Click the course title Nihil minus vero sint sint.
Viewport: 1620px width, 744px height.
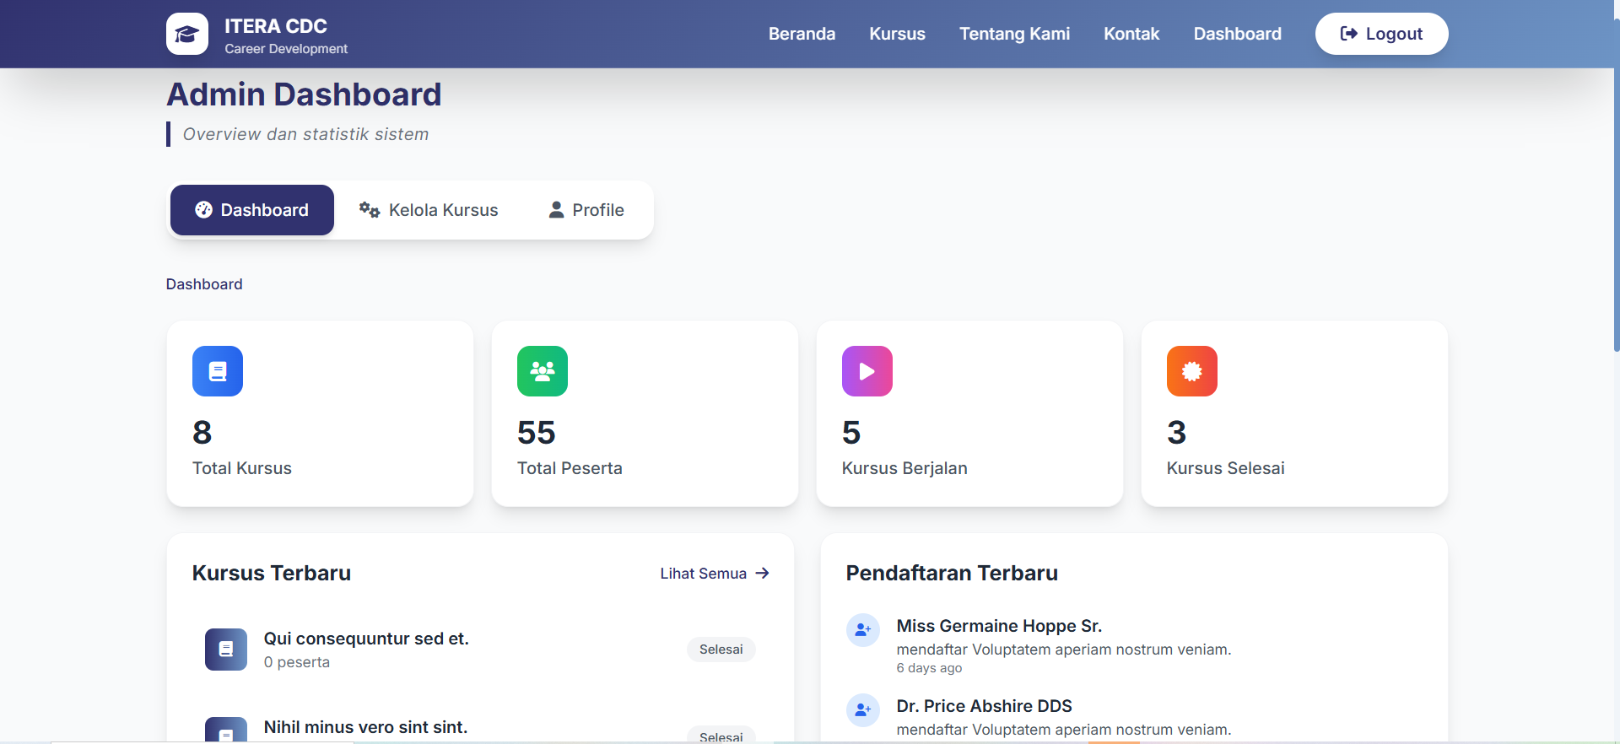click(365, 727)
